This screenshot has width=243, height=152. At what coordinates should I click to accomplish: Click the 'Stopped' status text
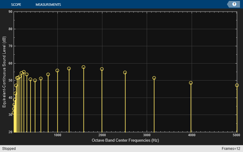pos(9,149)
